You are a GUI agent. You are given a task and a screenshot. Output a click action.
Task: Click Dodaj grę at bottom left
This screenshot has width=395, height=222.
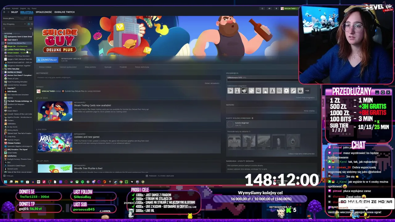(8, 176)
